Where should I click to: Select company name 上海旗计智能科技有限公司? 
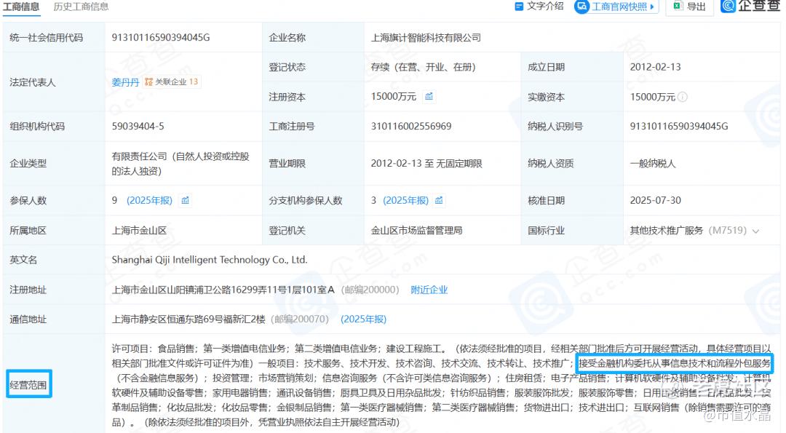pos(426,38)
